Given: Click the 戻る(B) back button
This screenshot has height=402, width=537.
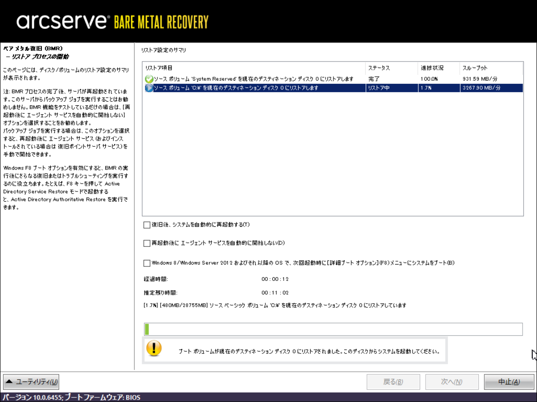Looking at the screenshot, I should pyautogui.click(x=393, y=382).
